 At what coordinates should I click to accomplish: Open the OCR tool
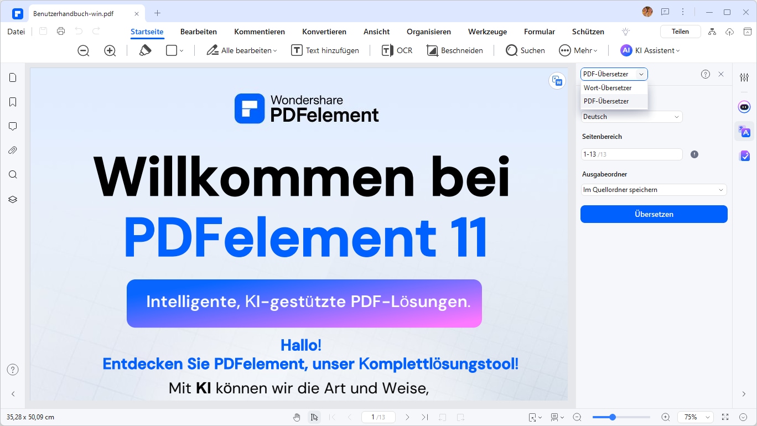pyautogui.click(x=397, y=50)
